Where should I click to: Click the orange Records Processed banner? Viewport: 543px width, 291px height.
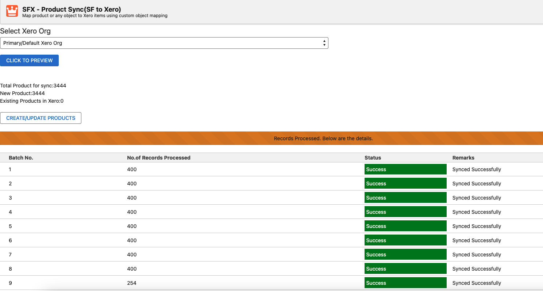click(x=271, y=138)
